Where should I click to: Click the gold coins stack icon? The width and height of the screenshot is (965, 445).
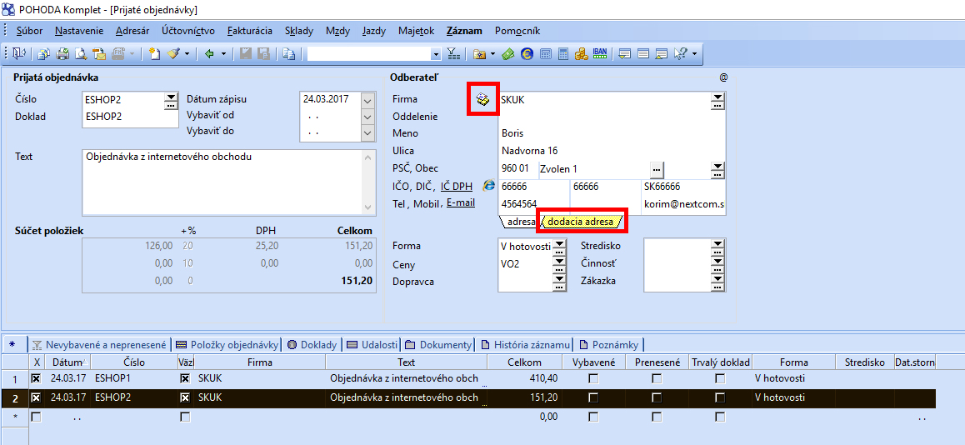click(582, 53)
